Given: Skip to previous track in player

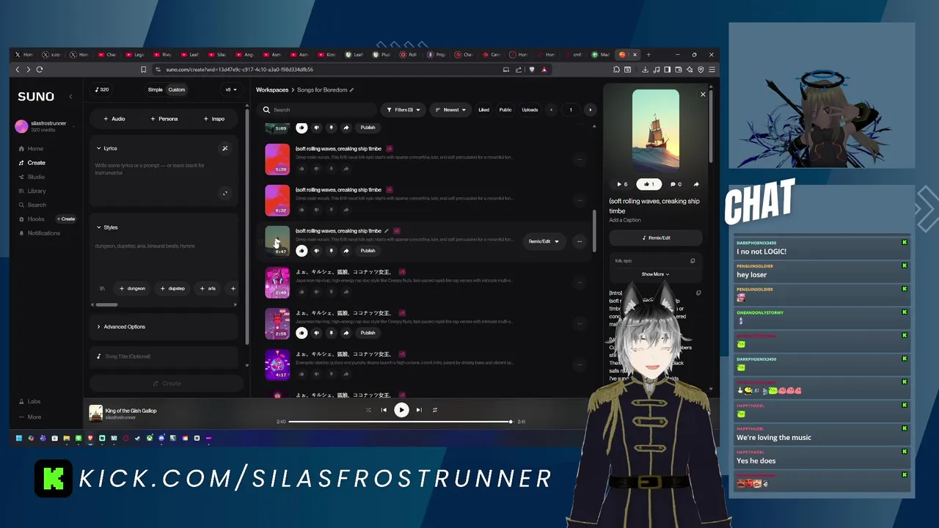Looking at the screenshot, I should click(384, 410).
